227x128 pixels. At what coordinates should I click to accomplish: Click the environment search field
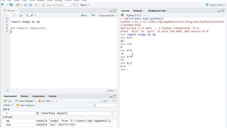click(104, 105)
